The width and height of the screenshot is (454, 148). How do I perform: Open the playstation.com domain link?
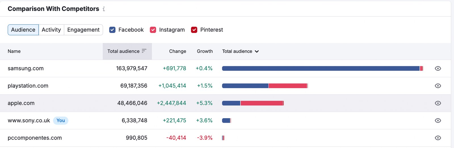click(28, 86)
